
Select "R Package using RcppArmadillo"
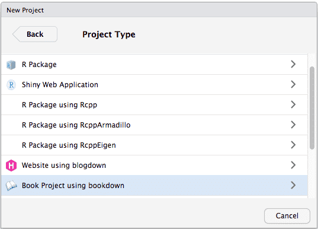pos(155,125)
